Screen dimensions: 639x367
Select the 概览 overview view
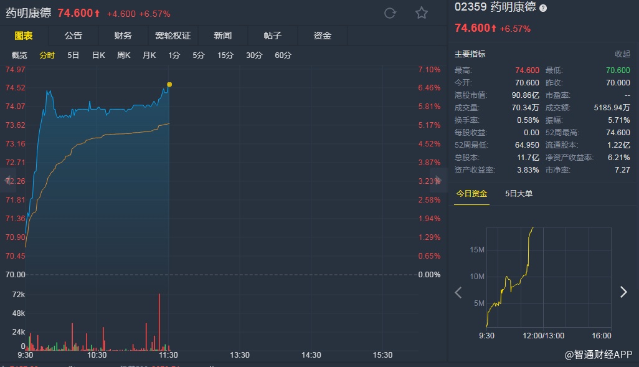pyautogui.click(x=19, y=55)
